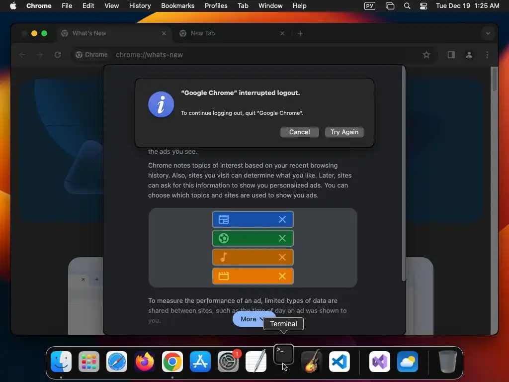Click the date and time in the menu bar
This screenshot has width=509, height=382.
click(x=467, y=5)
